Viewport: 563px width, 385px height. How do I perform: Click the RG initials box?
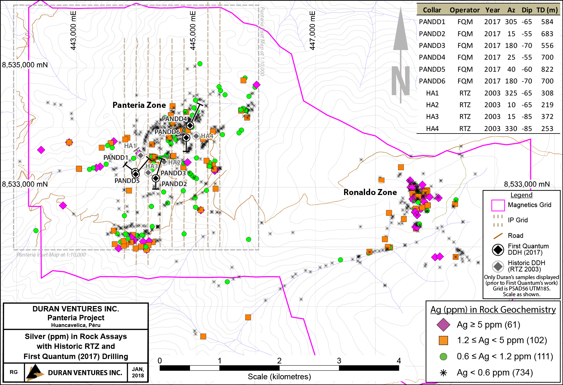coord(14,372)
